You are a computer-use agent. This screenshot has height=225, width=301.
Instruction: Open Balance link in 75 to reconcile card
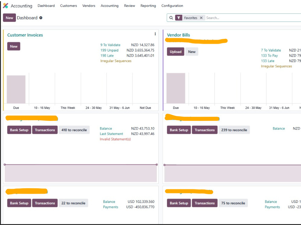271,202
